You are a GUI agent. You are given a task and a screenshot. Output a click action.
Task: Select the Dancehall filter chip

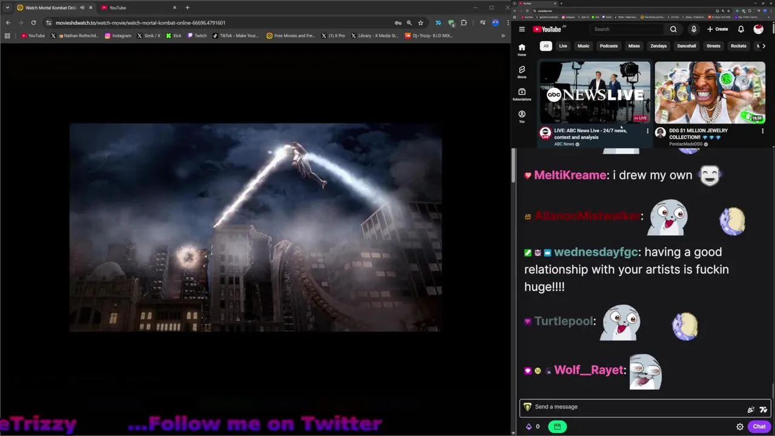[687, 46]
